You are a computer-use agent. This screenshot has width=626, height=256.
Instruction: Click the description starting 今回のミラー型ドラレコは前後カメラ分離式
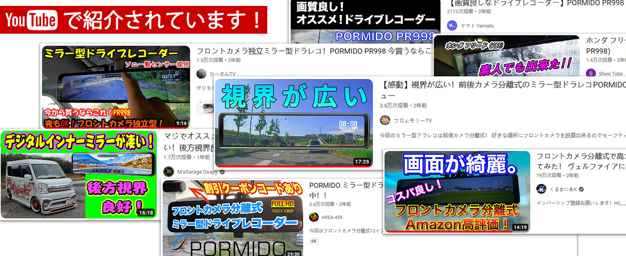click(x=503, y=135)
